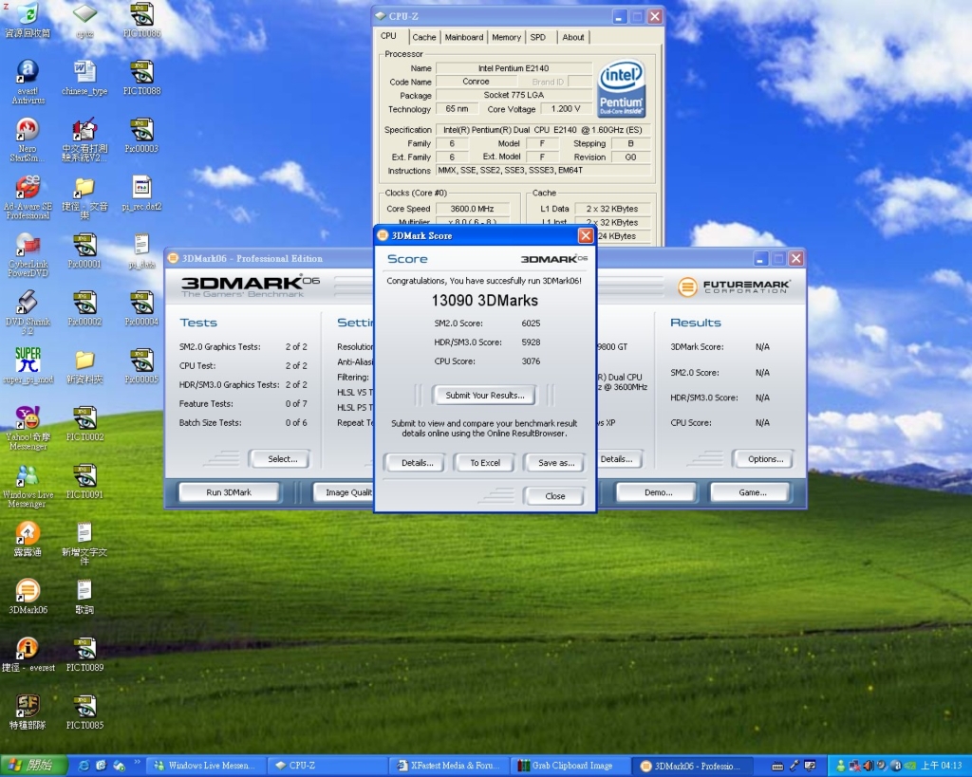Open the 捷徑 - everest desktop shortcut

(28, 654)
